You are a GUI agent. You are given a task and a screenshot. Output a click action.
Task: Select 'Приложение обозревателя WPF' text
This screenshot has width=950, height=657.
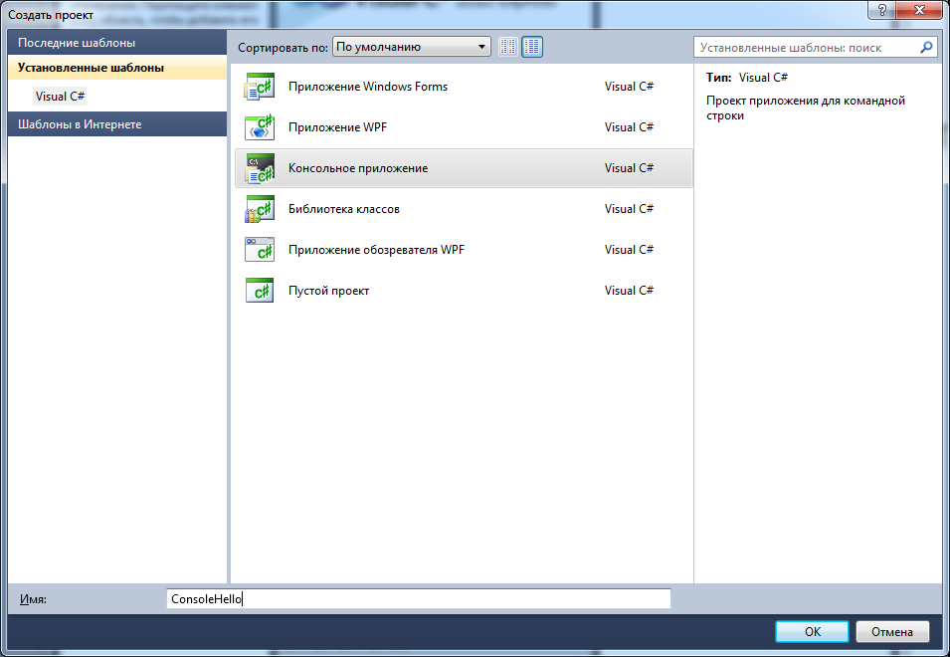click(x=376, y=250)
